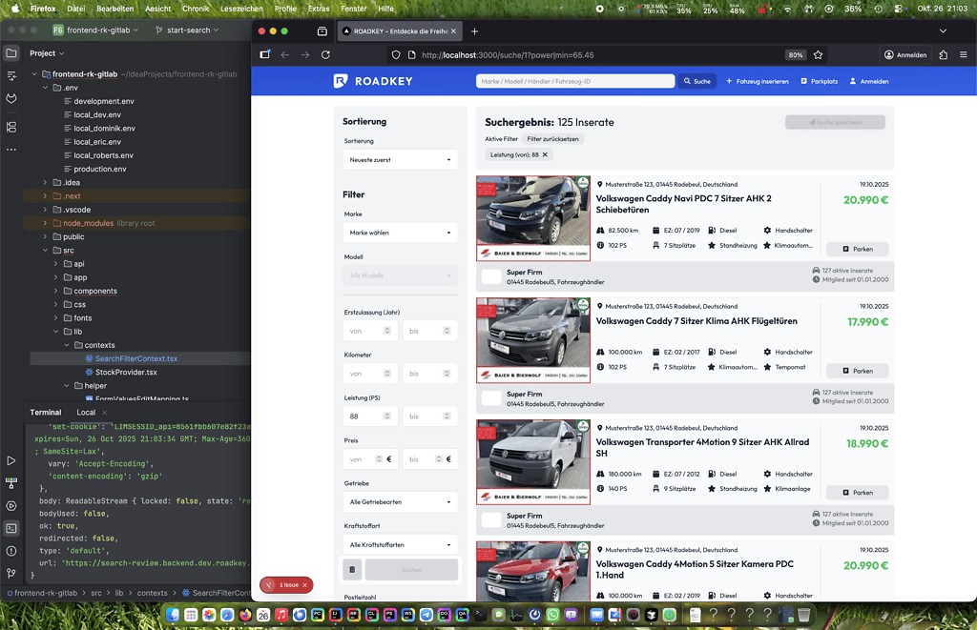Open the Firefox hamburger application menu
This screenshot has height=630, width=977.
(x=962, y=55)
